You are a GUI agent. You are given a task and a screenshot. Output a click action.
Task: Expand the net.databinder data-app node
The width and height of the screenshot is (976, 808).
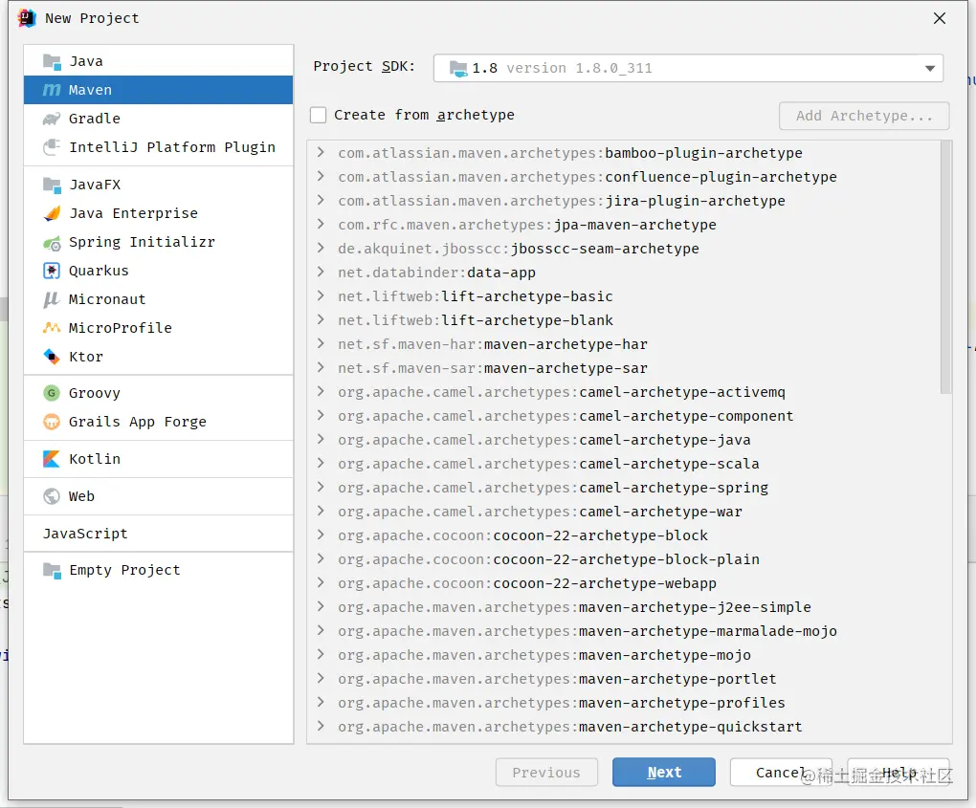(321, 272)
